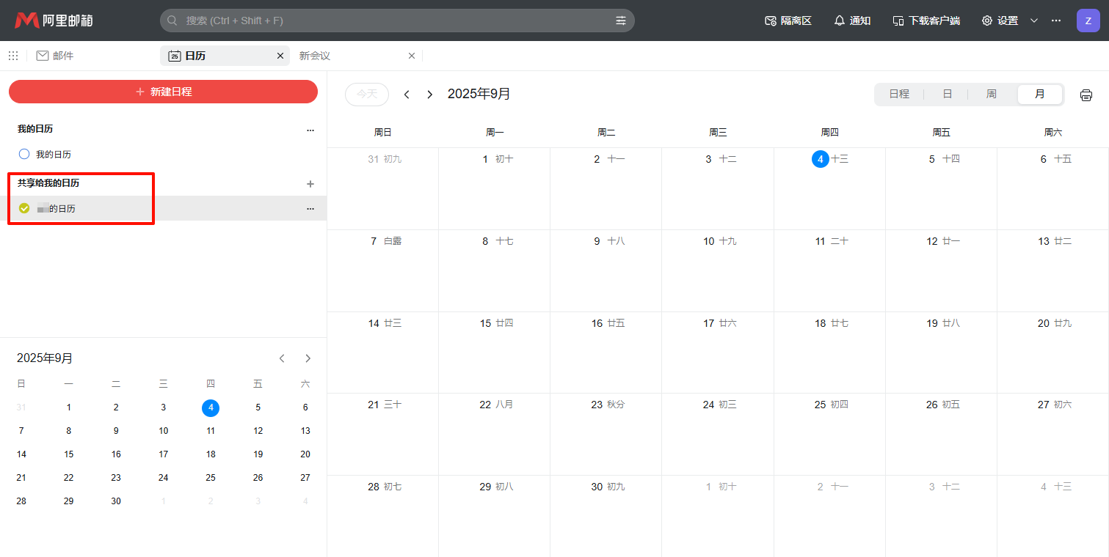
Task: Uncheck the shared calendar green checkbox
Action: [24, 209]
